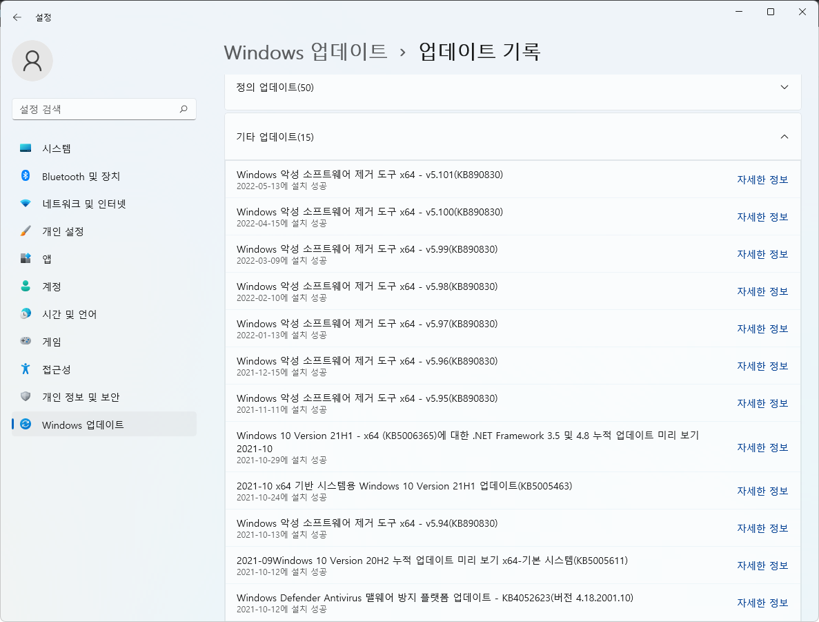The image size is (819, 622).
Task: Minimize the 설정 window
Action: click(739, 12)
